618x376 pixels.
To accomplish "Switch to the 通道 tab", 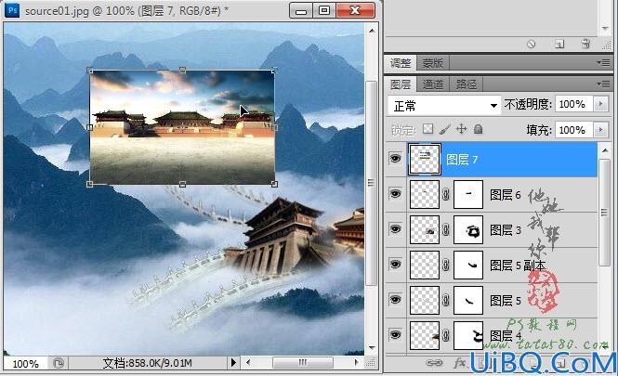I will (433, 84).
